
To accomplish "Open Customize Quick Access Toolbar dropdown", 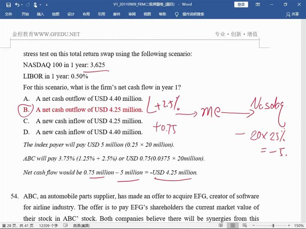I will point(47,5).
